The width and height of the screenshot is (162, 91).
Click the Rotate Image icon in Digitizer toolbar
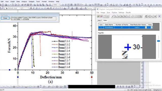(105, 16)
